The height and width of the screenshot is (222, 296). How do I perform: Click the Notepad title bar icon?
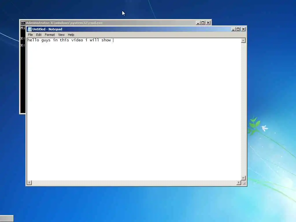pos(29,29)
